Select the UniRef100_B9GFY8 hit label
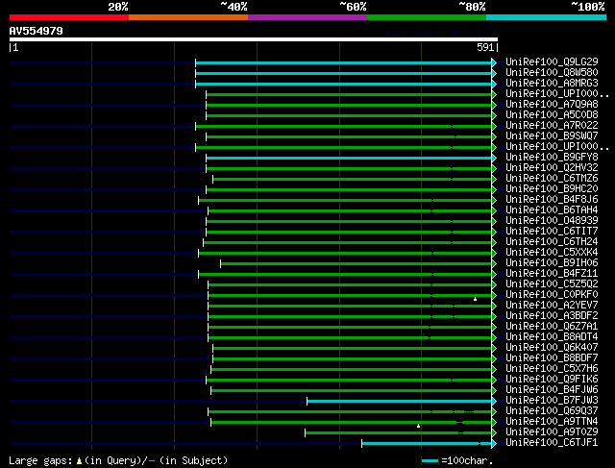The height and width of the screenshot is (468, 615). click(552, 157)
